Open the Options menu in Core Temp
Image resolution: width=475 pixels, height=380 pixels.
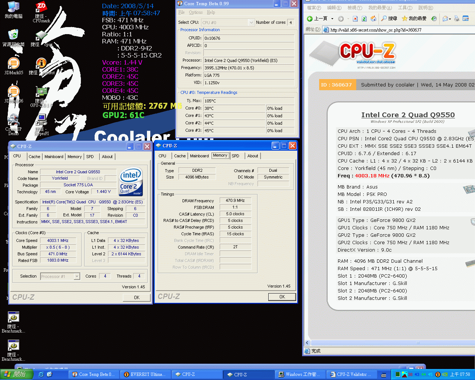[x=196, y=12]
